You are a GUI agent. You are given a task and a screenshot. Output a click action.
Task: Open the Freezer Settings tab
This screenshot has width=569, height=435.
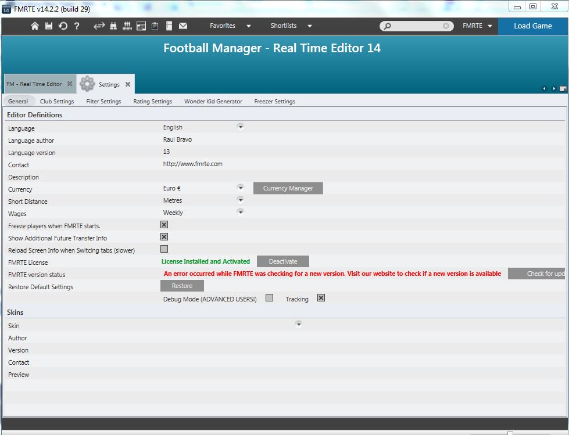coord(275,102)
